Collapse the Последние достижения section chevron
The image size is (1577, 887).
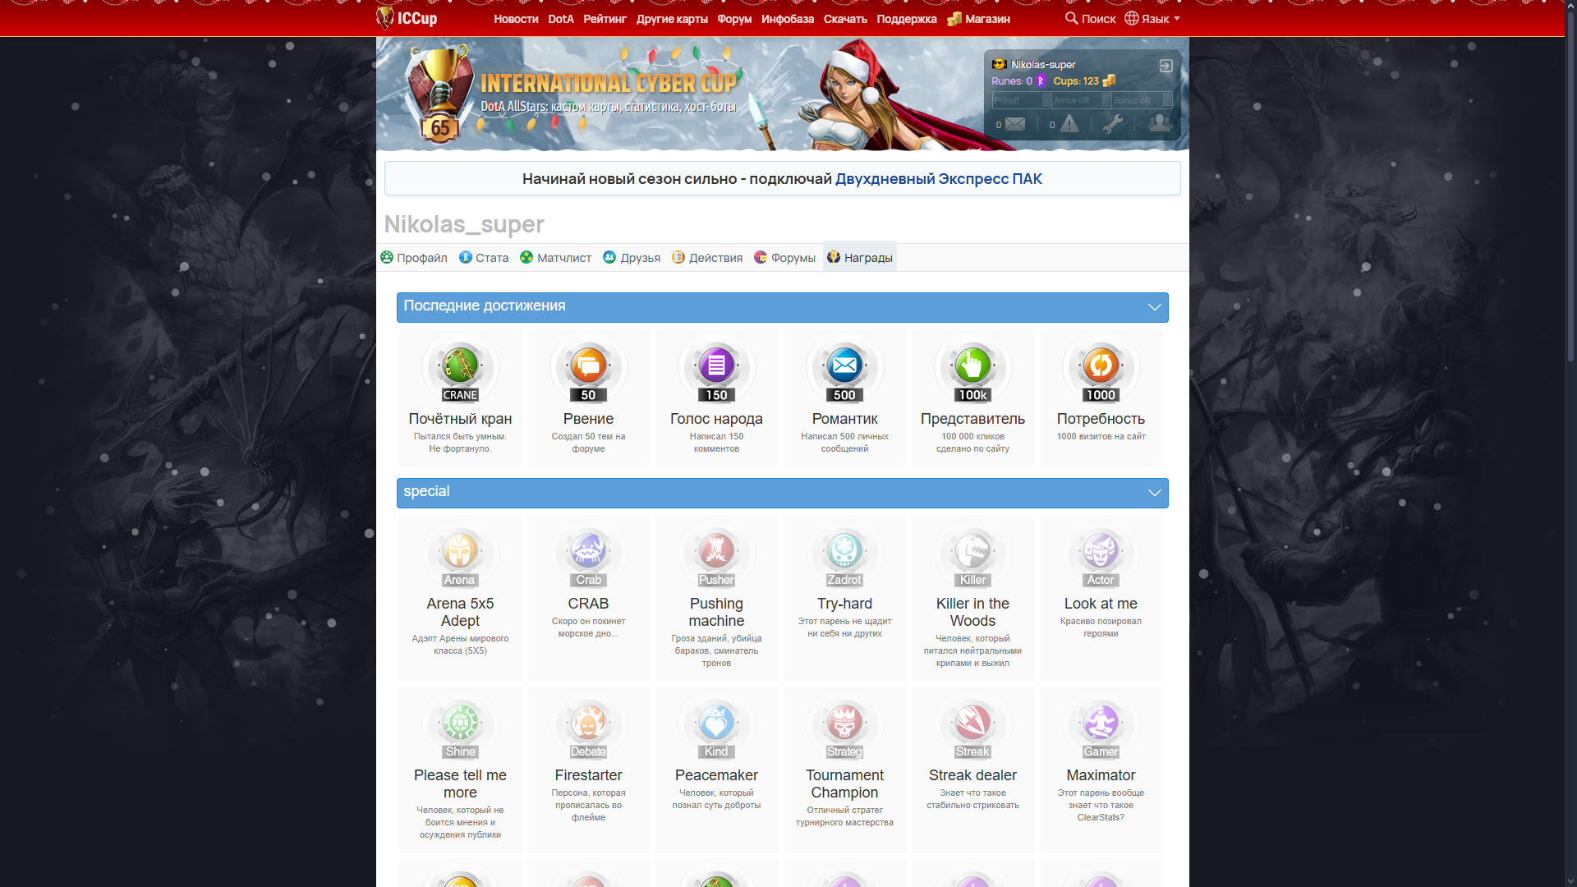point(1154,307)
